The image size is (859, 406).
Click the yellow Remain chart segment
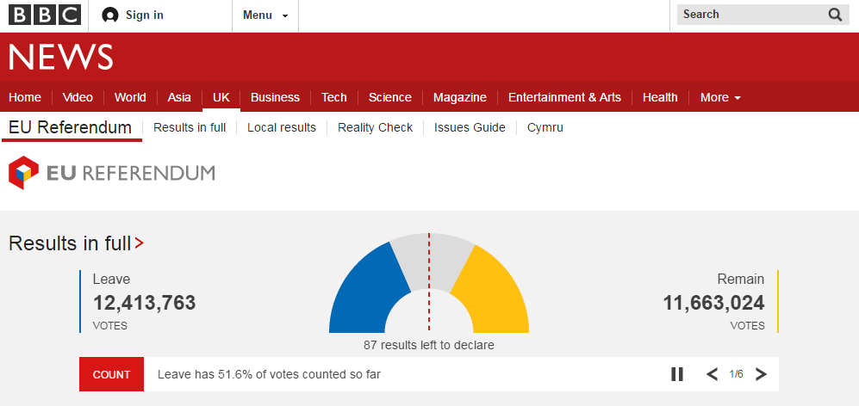click(x=491, y=294)
